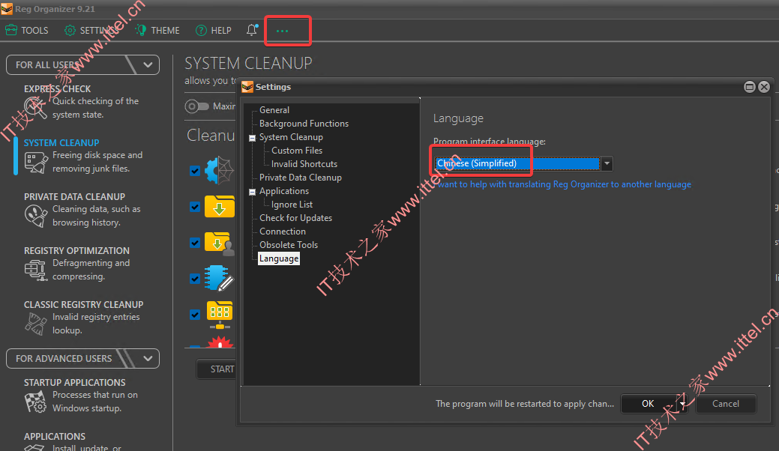This screenshot has height=451, width=779.
Task: Select Connection in the Settings tree
Action: click(x=283, y=231)
